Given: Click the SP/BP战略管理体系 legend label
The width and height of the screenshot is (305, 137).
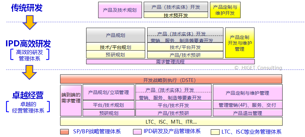Looking at the screenshot, I should (97, 131).
